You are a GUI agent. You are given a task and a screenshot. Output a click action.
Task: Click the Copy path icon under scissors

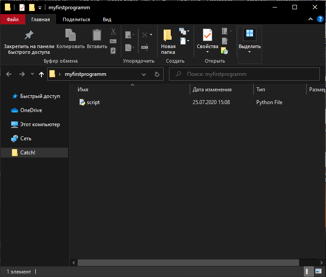pyautogui.click(x=113, y=41)
